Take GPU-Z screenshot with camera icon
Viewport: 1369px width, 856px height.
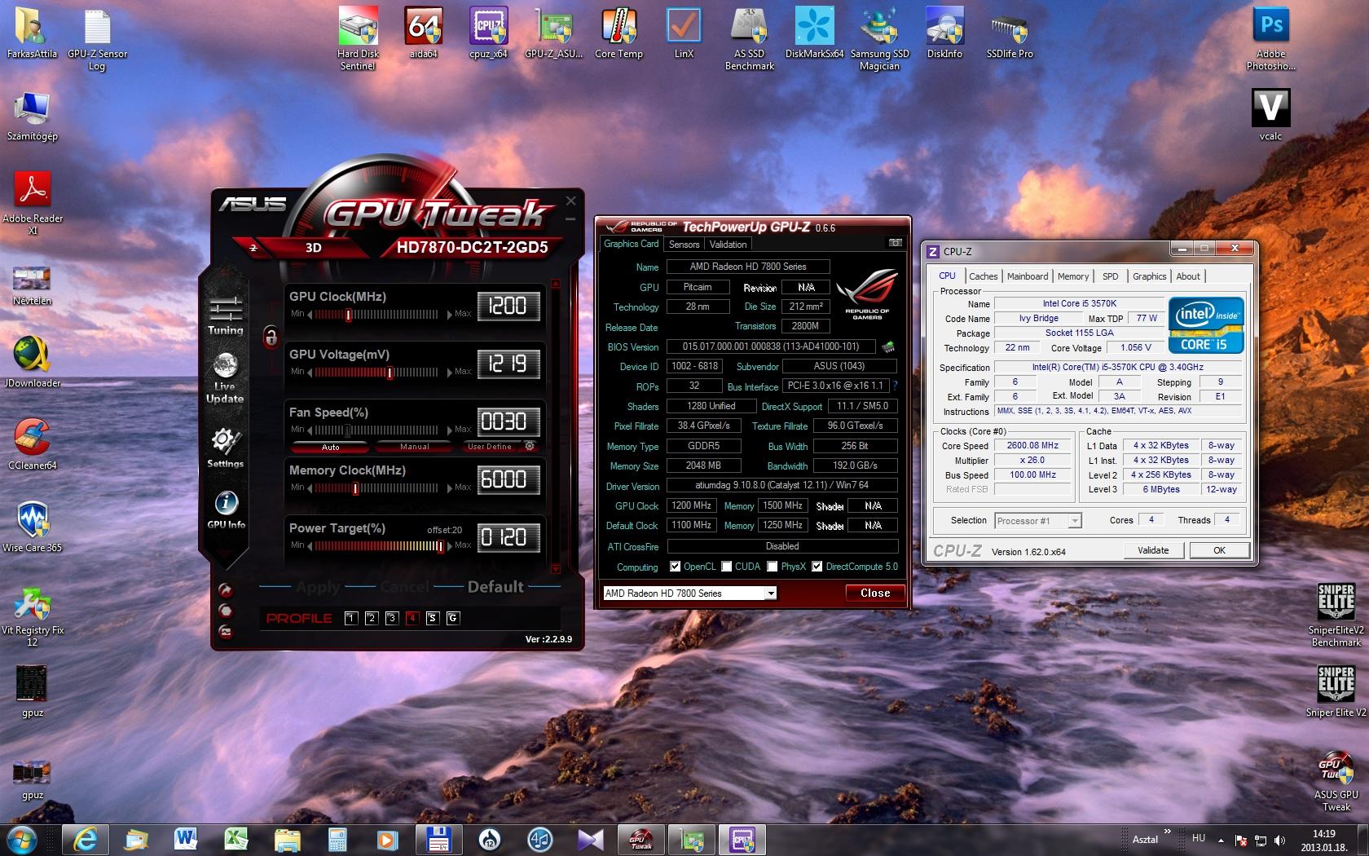895,243
